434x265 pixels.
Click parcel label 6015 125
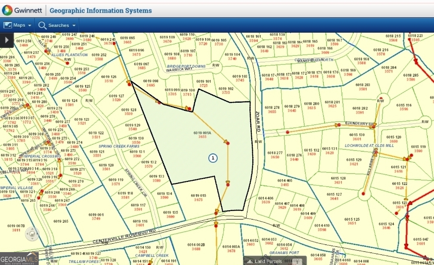click(352, 219)
